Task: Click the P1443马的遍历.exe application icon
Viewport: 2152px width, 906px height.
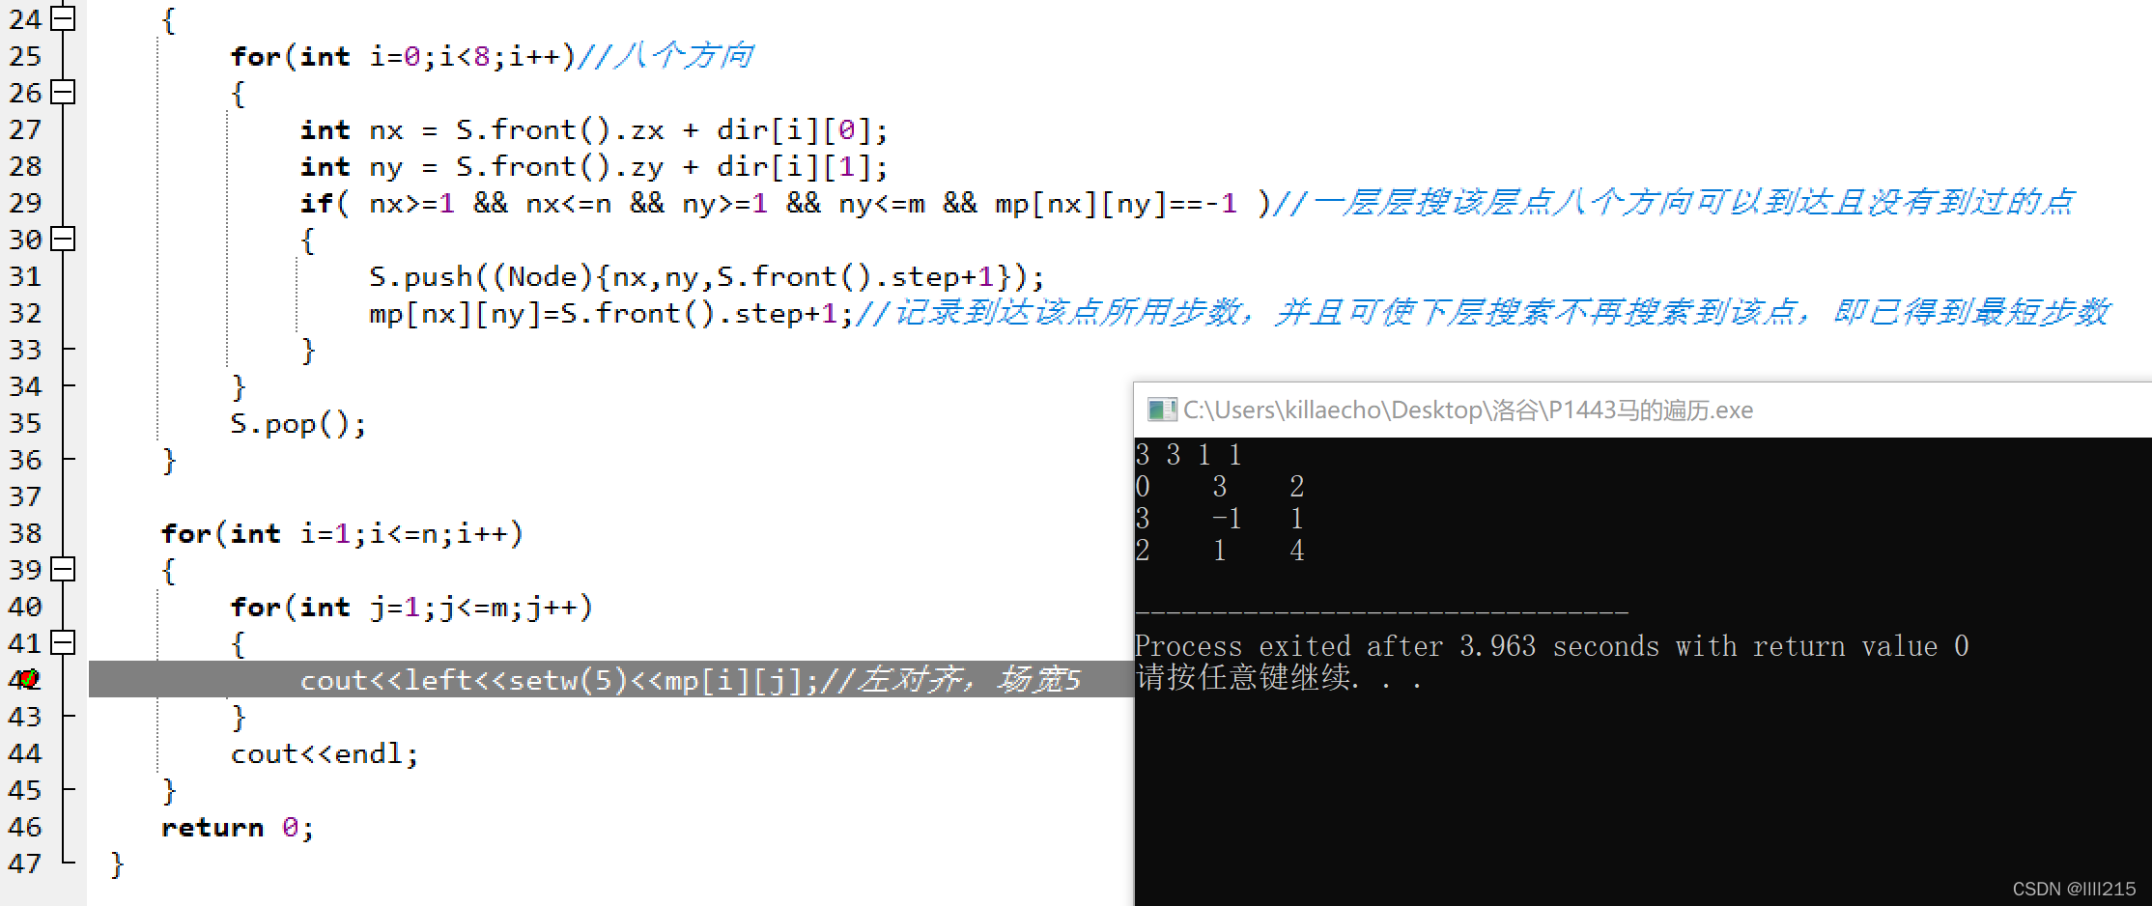Action: pyautogui.click(x=1160, y=410)
